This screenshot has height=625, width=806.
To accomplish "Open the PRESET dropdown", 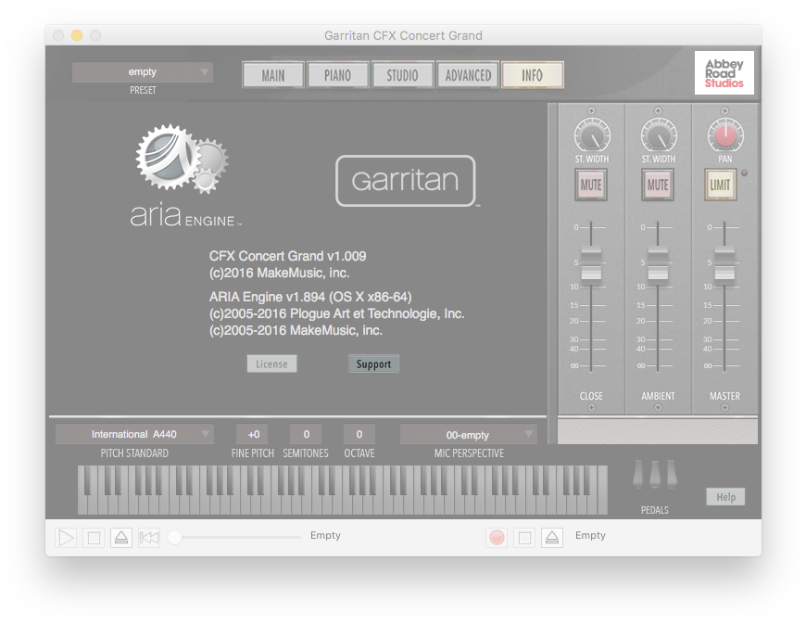I will point(143,72).
